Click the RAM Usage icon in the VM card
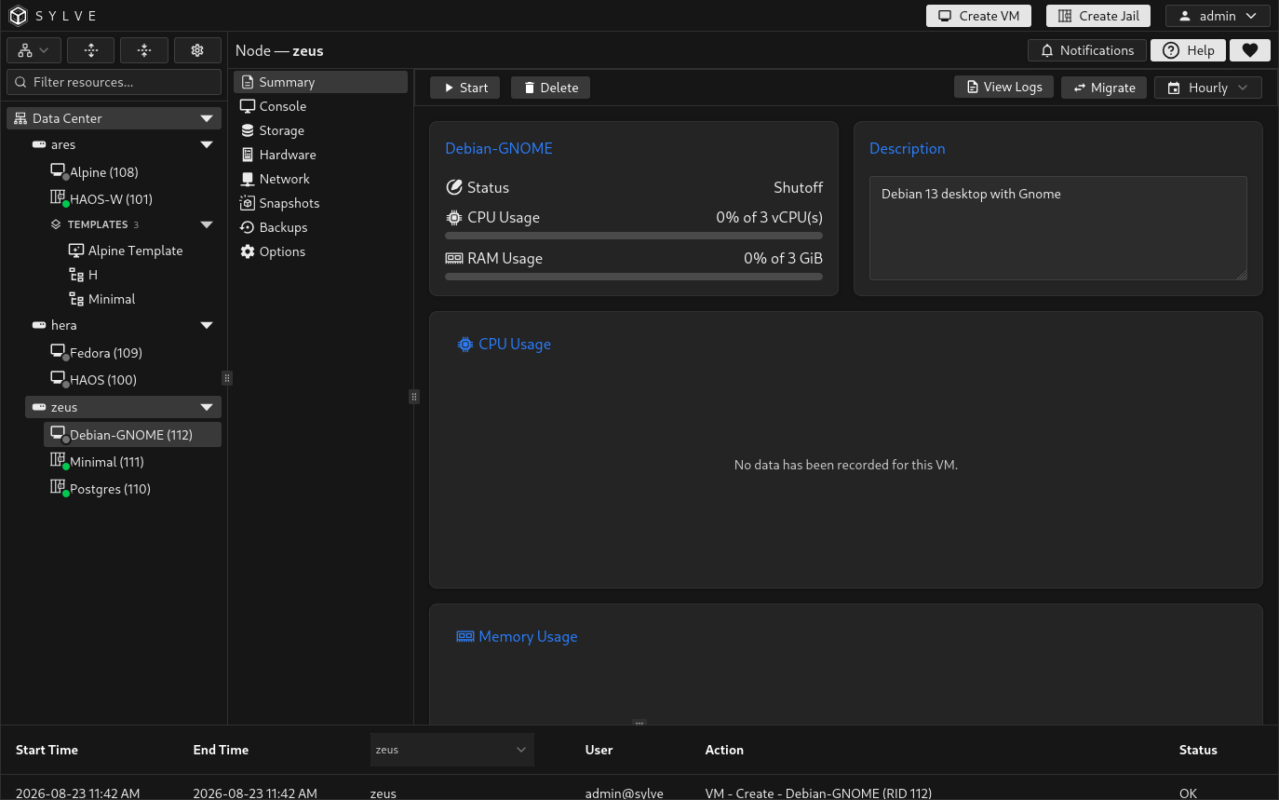This screenshot has height=800, width=1279. pyautogui.click(x=454, y=258)
